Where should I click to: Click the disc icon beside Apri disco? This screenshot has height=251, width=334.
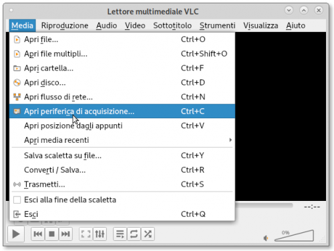coord(17,83)
